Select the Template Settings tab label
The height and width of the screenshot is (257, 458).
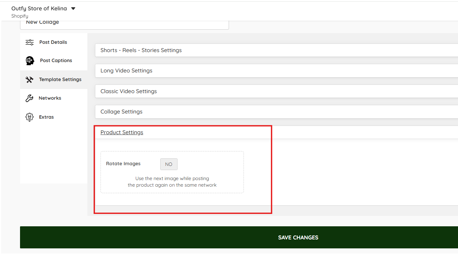[60, 79]
